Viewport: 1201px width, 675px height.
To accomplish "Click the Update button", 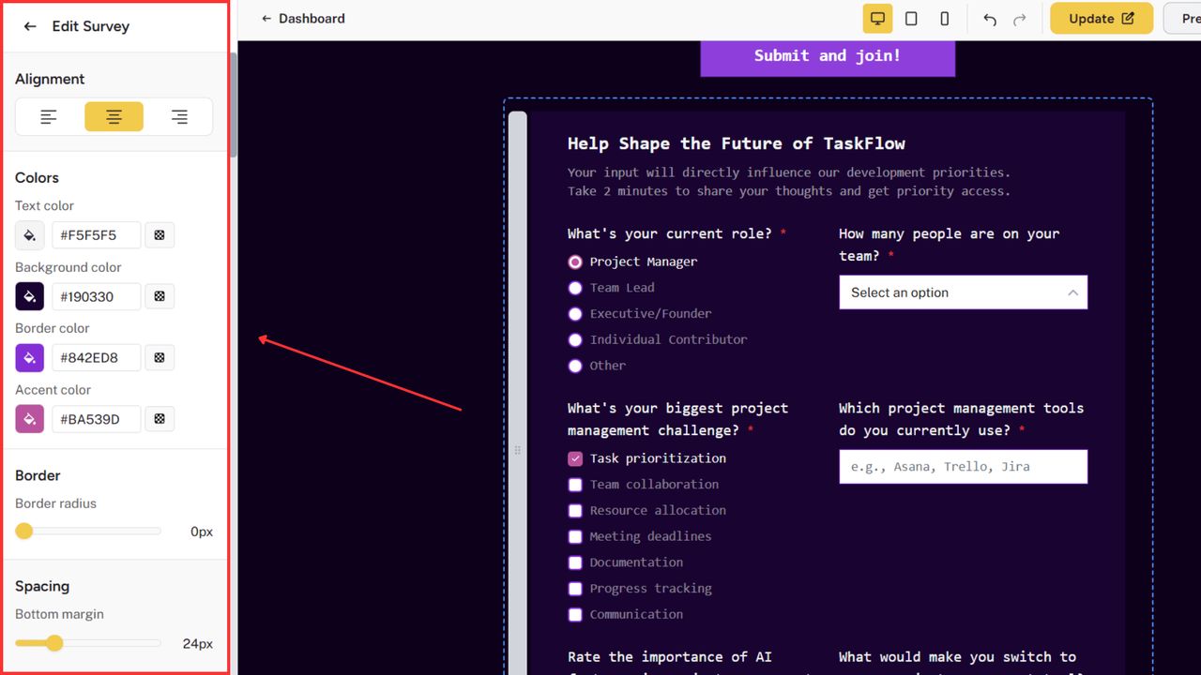I will pos(1101,19).
